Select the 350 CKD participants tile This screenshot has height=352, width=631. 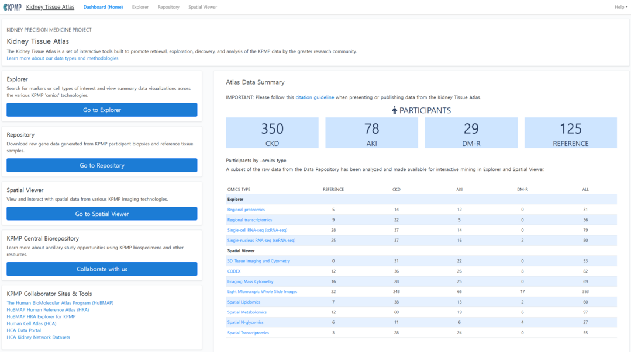tap(272, 133)
